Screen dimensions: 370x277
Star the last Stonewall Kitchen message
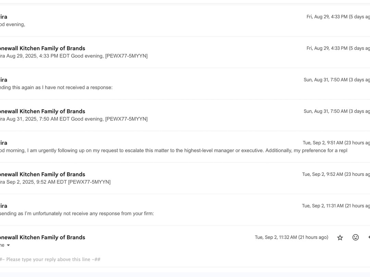pyautogui.click(x=340, y=238)
